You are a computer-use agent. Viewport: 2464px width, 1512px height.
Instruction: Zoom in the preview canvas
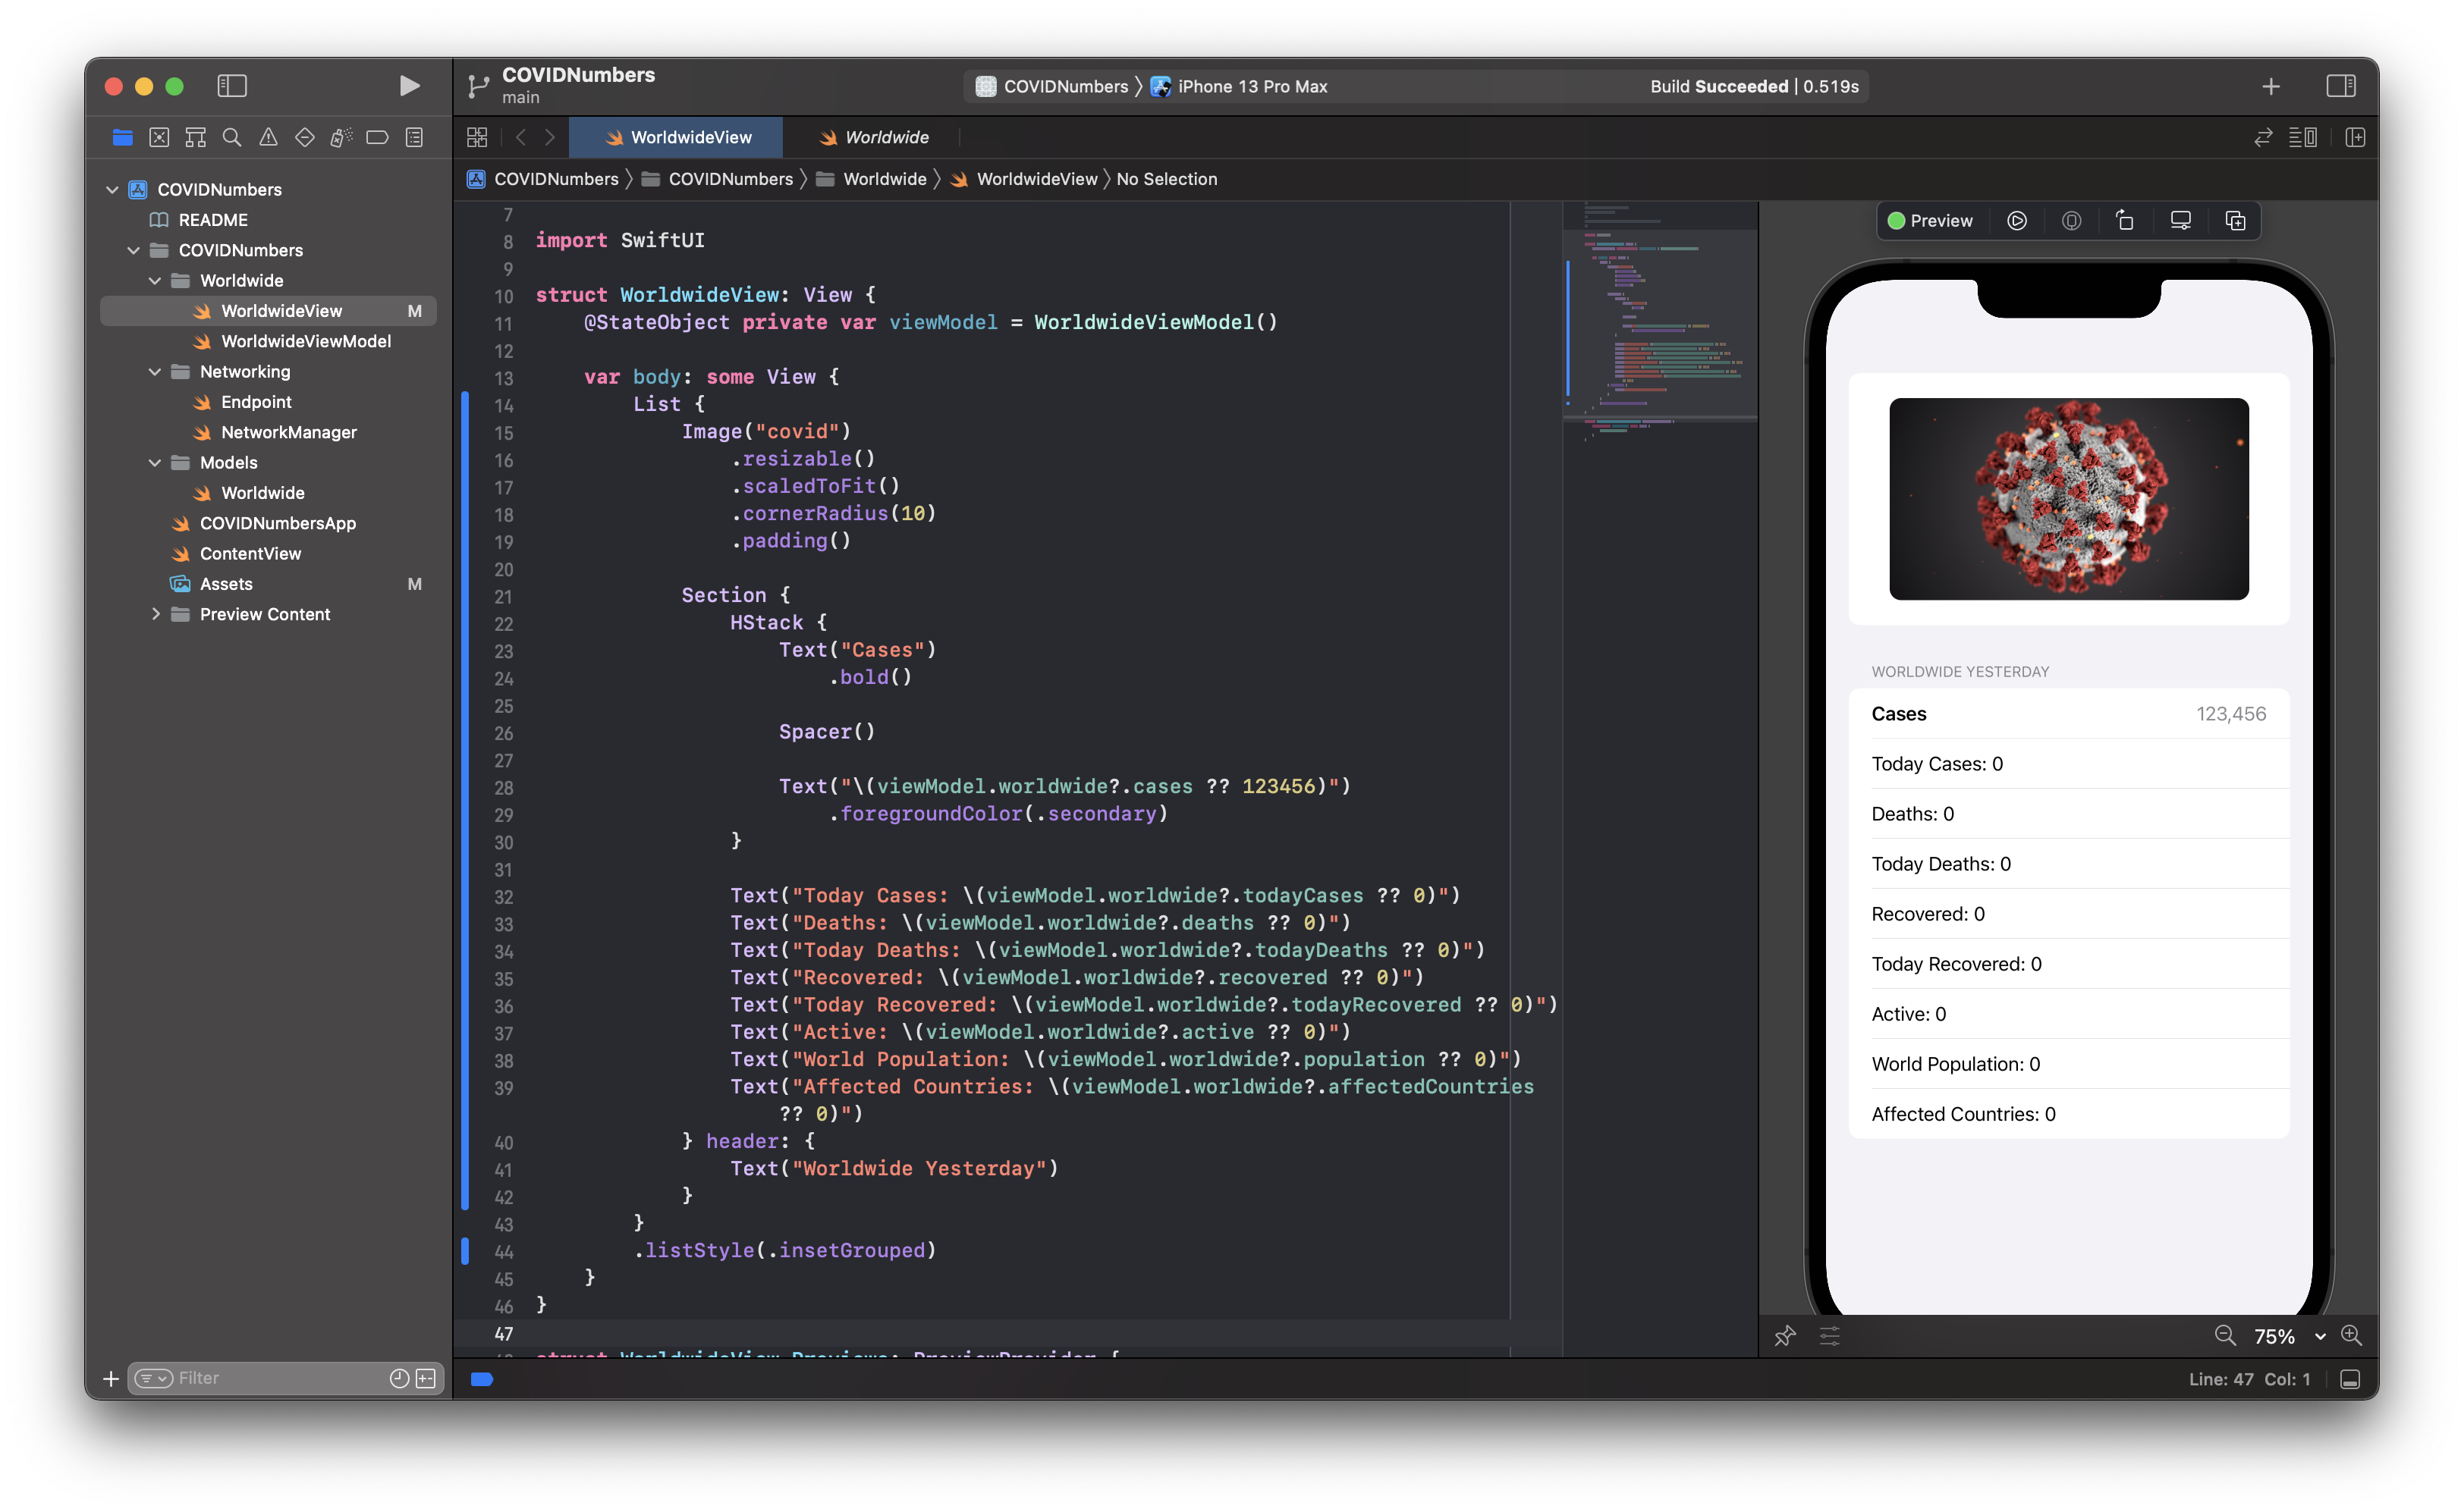pyautogui.click(x=2351, y=1336)
